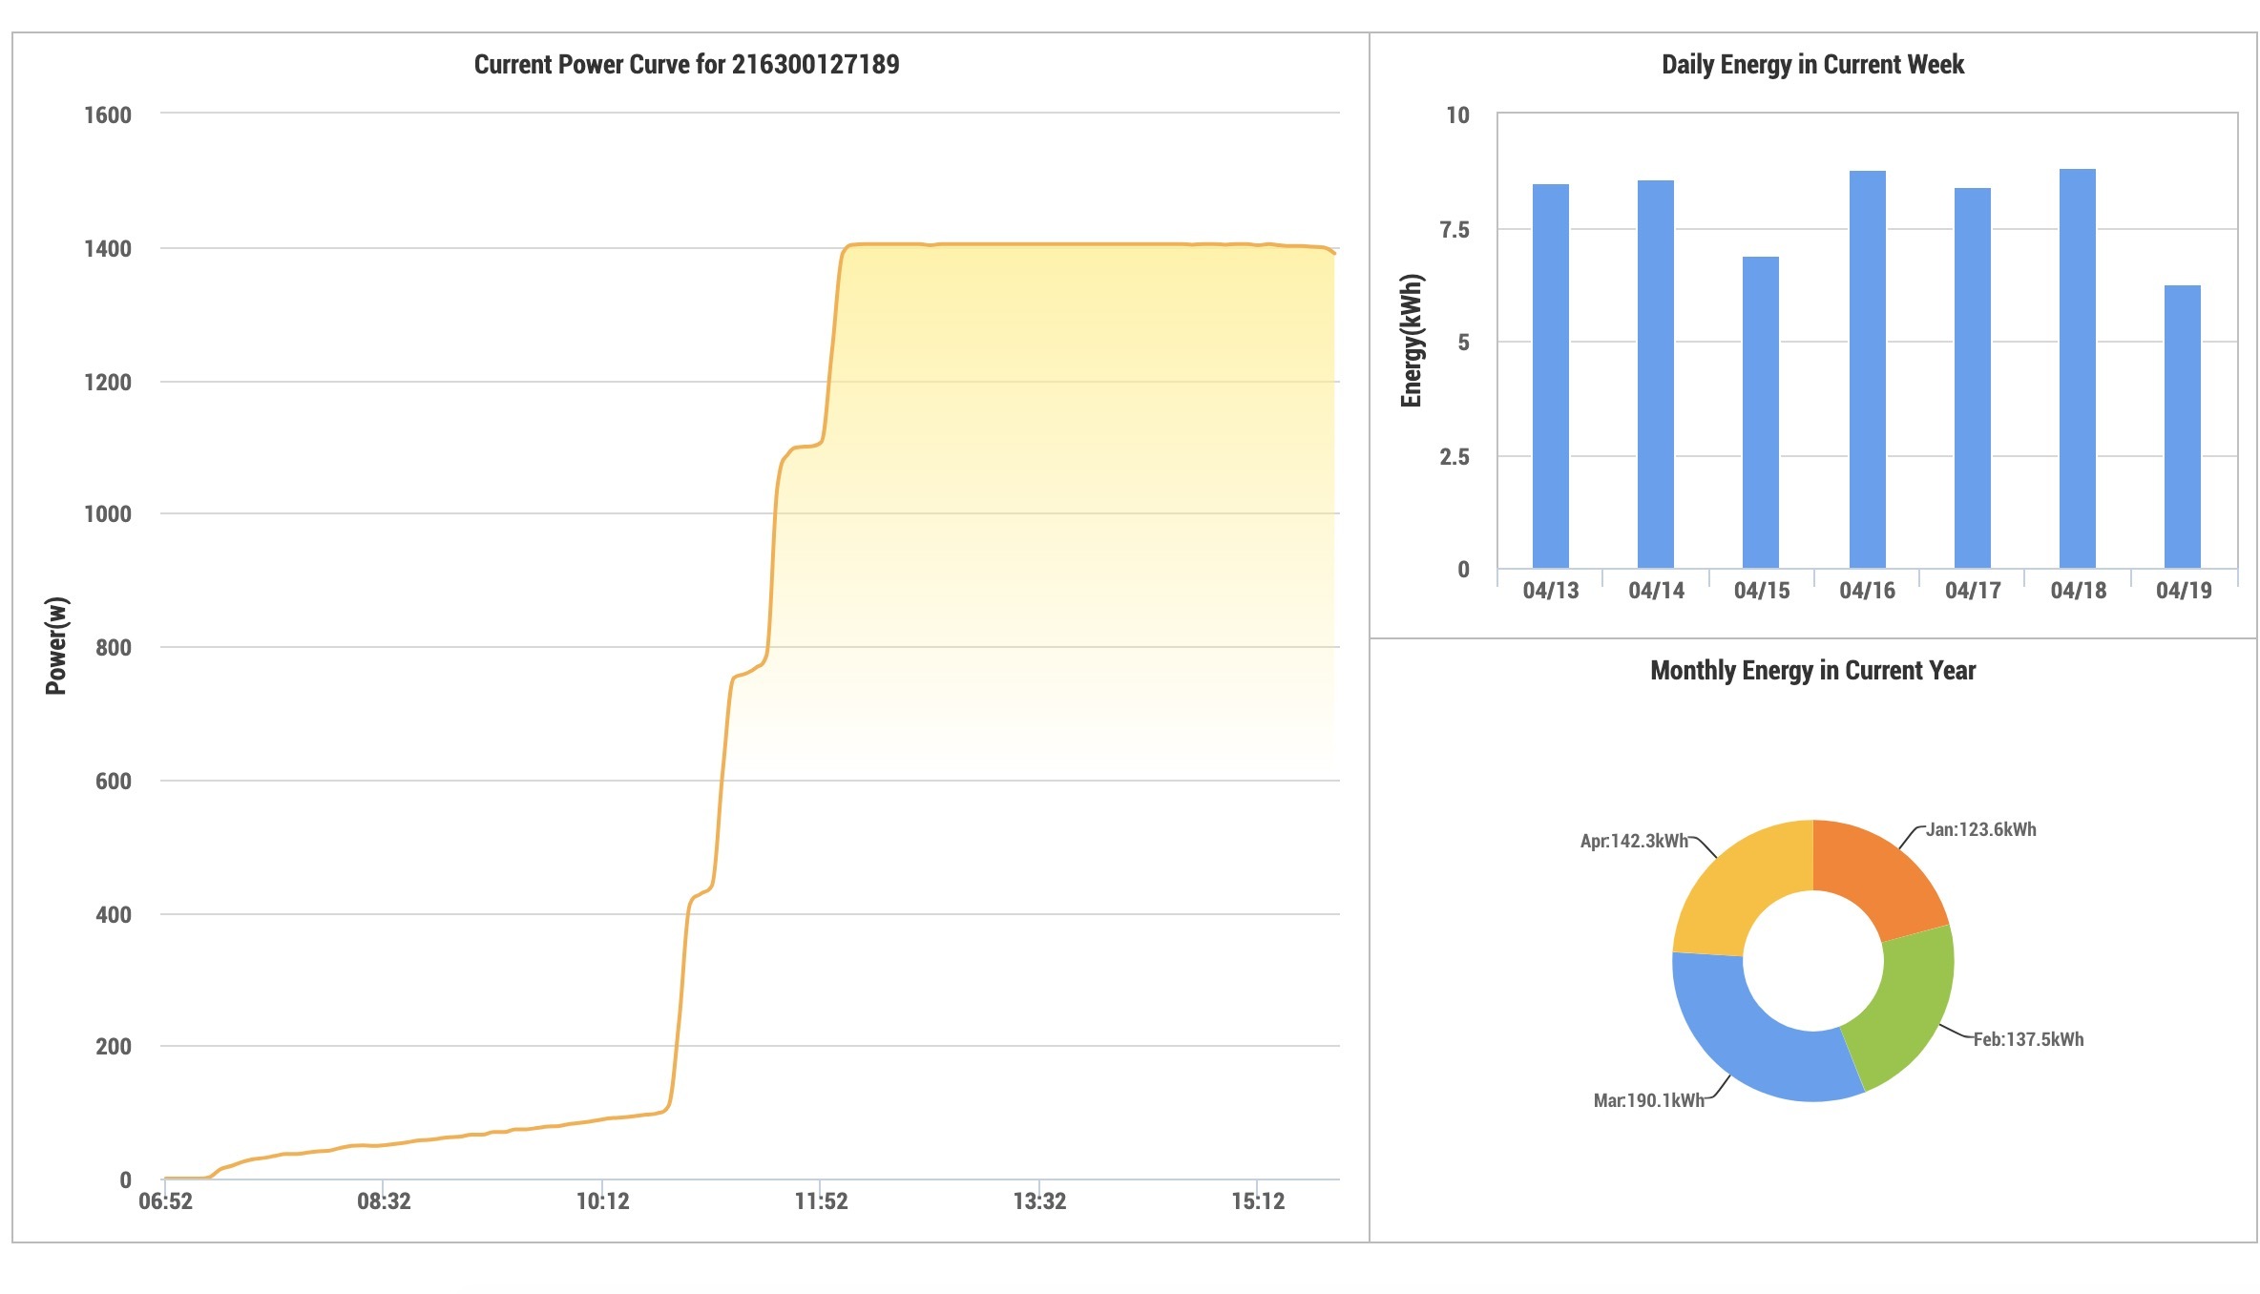Screen dimensions: 2260x1294
Task: Select the 04/19 energy bar
Action: [x=2182, y=428]
